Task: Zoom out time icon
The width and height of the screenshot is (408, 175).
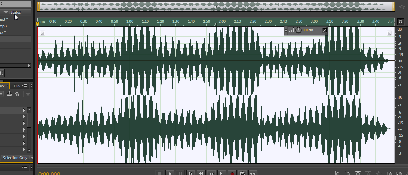Action: pos(368,173)
